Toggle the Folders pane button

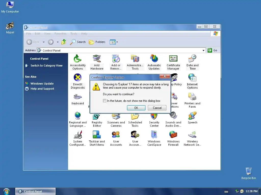pos(97,42)
